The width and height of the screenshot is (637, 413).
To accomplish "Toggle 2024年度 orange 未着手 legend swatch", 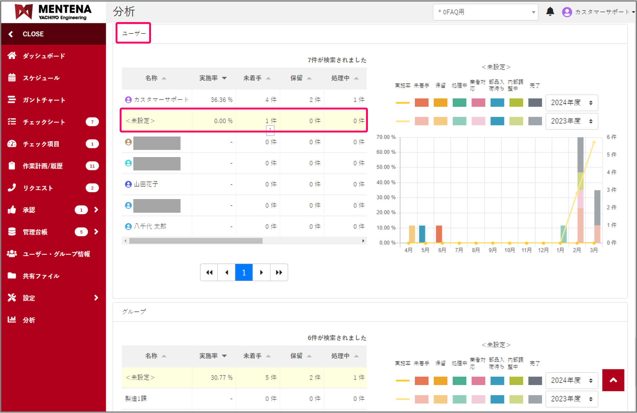I will (421, 103).
